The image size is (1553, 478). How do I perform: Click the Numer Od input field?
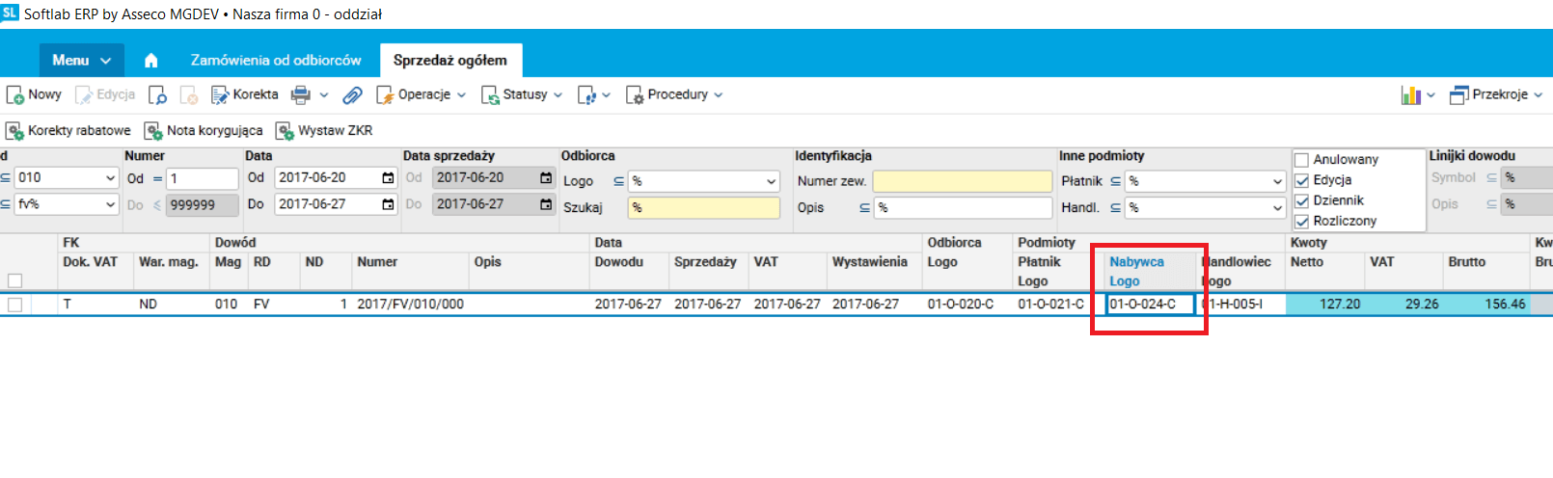click(202, 178)
